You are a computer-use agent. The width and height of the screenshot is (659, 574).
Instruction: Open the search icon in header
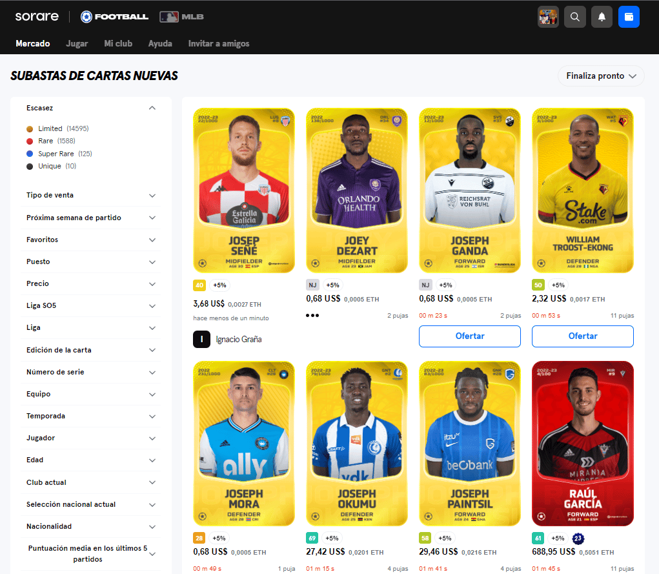coord(574,17)
